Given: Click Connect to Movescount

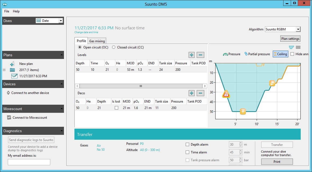Looking at the screenshot, I should [30, 117].
